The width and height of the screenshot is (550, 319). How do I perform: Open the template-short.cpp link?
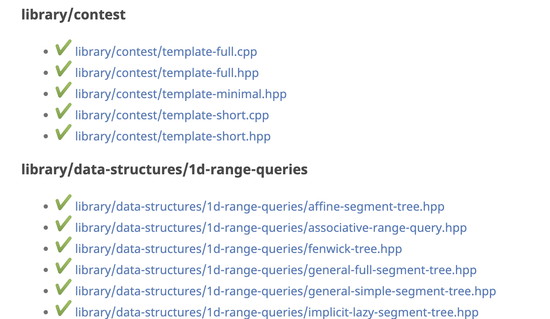click(x=172, y=115)
